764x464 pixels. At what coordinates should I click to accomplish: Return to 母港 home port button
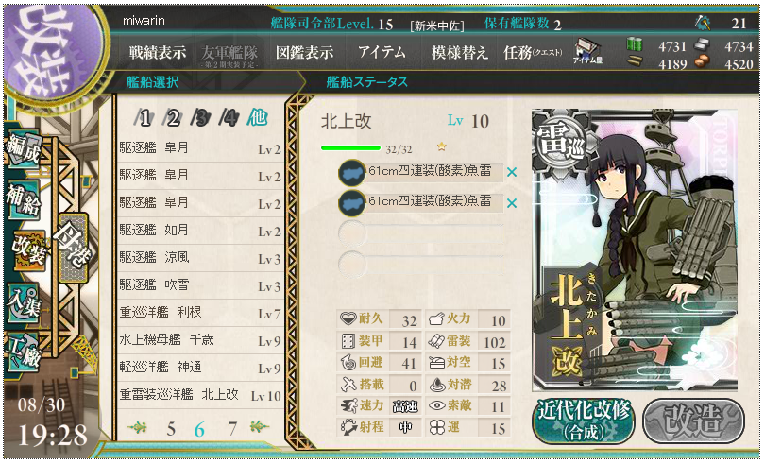click(x=73, y=249)
